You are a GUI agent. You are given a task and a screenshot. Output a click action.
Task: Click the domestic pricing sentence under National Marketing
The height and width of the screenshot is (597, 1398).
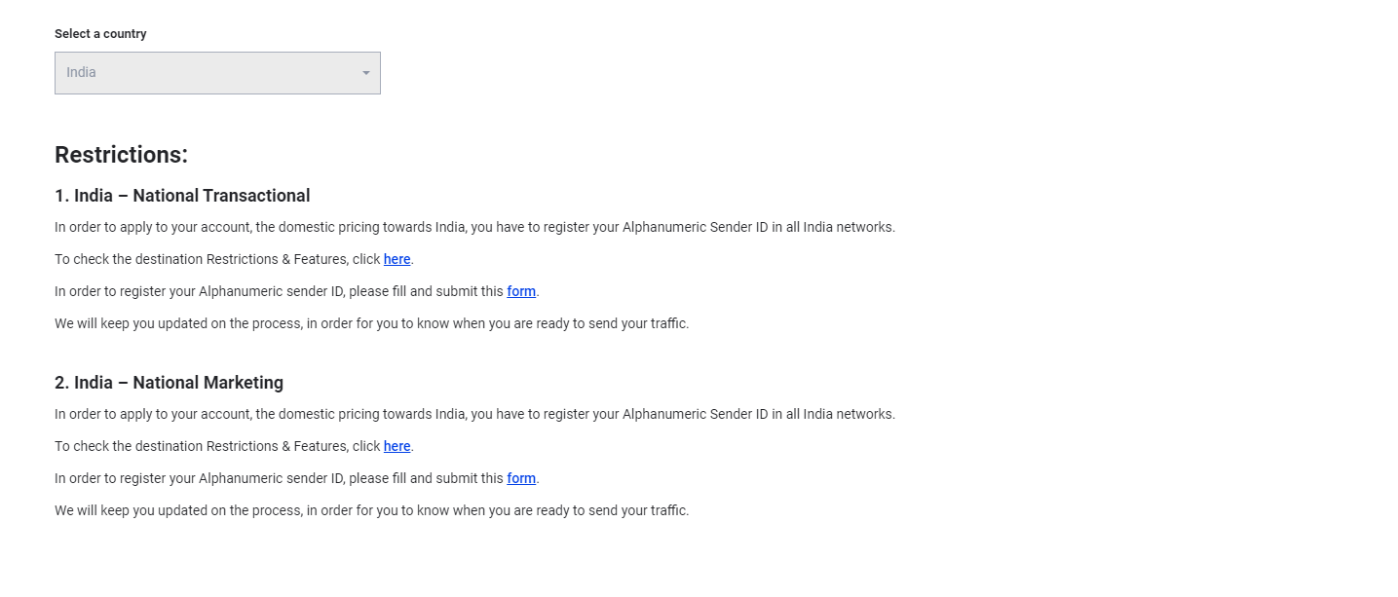click(x=474, y=414)
